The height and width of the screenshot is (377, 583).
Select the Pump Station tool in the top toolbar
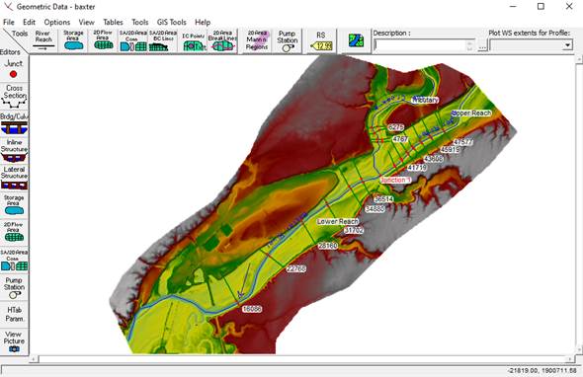287,40
